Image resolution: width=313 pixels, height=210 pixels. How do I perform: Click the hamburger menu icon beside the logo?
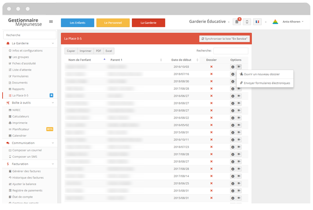(x=51, y=22)
